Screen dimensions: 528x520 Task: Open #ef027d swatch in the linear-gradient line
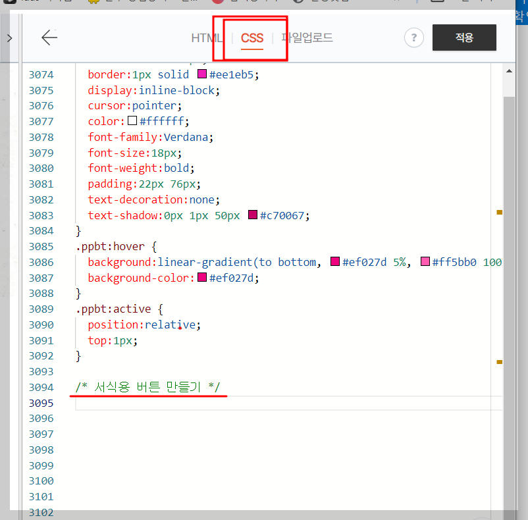click(x=335, y=261)
